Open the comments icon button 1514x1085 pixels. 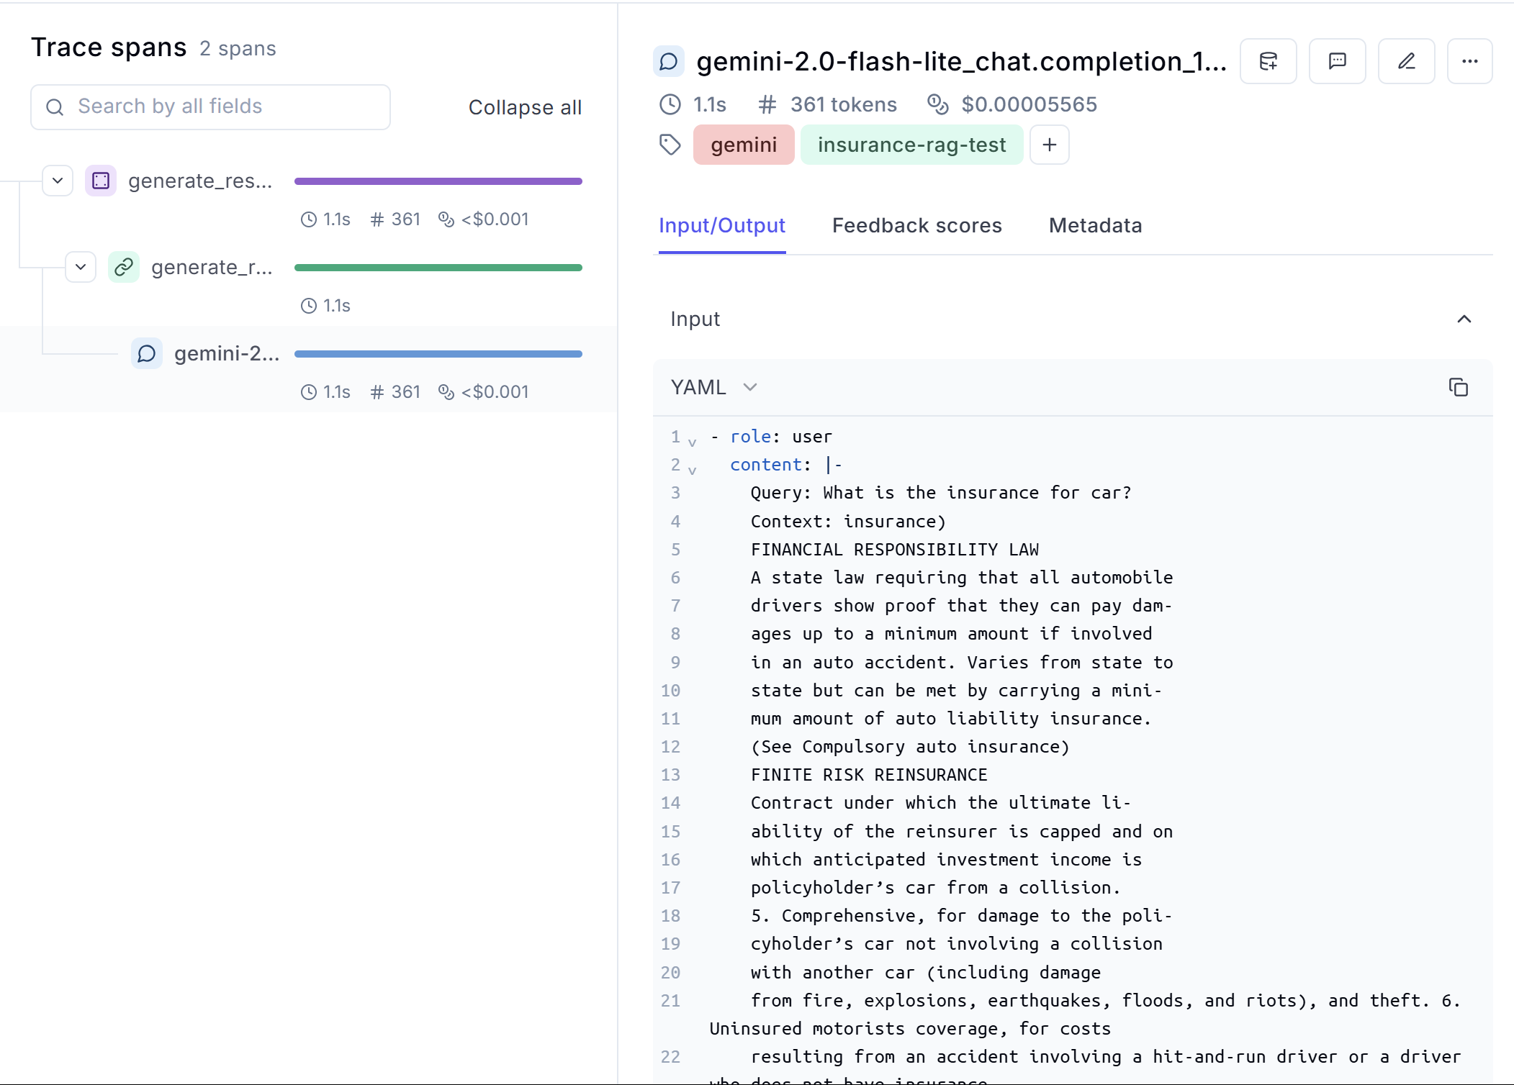(1338, 62)
